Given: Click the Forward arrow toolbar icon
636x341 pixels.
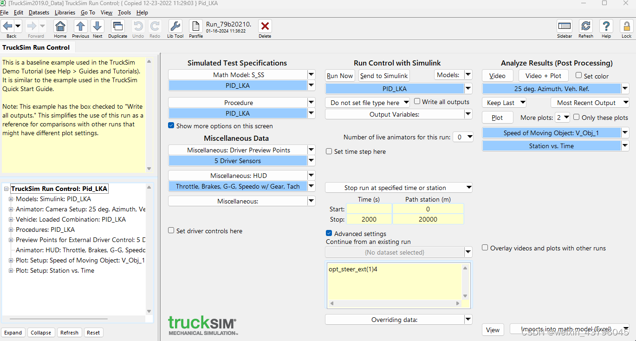Looking at the screenshot, I should point(32,26).
